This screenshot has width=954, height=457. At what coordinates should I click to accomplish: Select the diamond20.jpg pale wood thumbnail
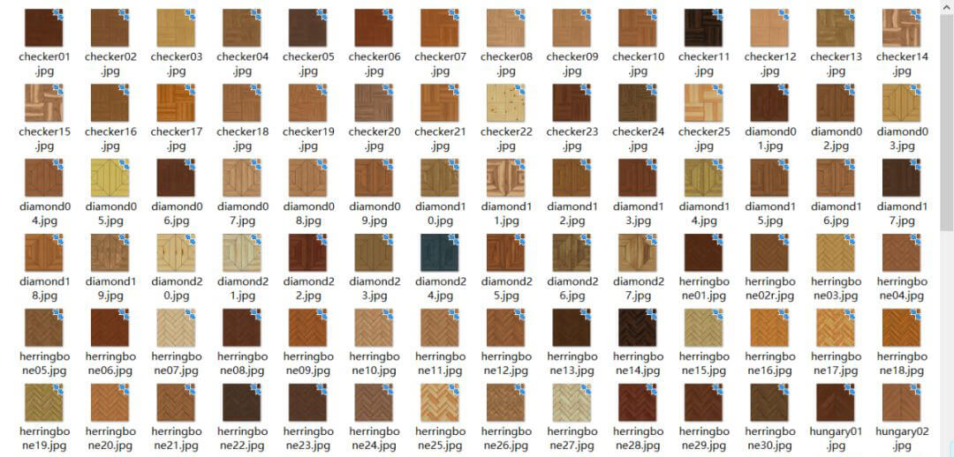[x=176, y=252]
